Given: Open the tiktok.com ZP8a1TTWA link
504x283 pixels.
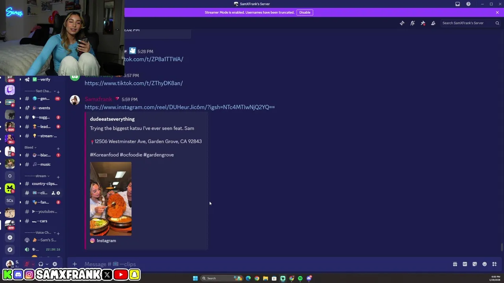Looking at the screenshot, I should click(154, 59).
